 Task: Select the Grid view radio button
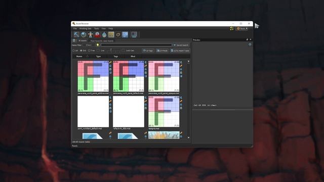point(81,51)
